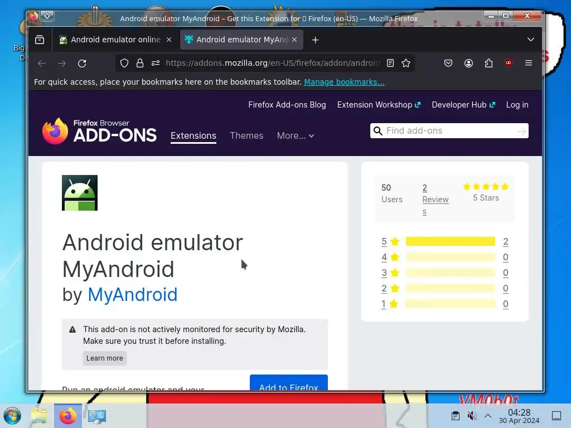Screen dimensions: 571x428
Task: Toggle reader view icon
Action: click(390, 64)
